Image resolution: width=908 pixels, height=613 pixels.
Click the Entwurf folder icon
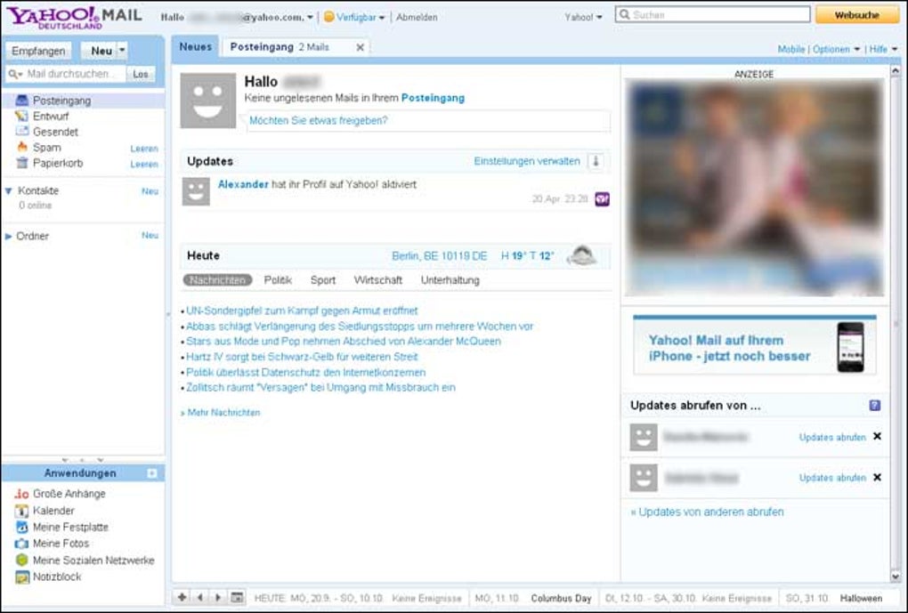click(x=22, y=116)
